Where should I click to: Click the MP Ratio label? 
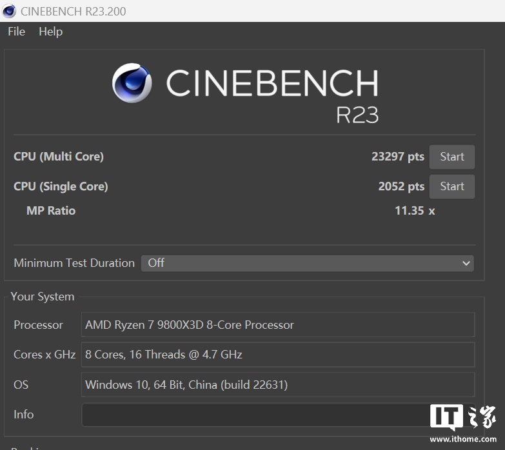pyautogui.click(x=51, y=211)
